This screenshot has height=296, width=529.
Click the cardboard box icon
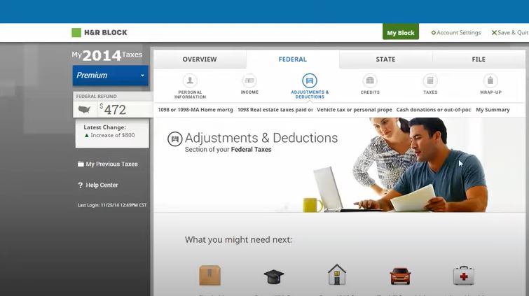point(209,276)
